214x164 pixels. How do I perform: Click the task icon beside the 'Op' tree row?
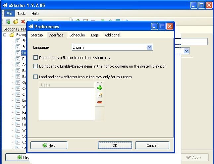tap(18, 82)
